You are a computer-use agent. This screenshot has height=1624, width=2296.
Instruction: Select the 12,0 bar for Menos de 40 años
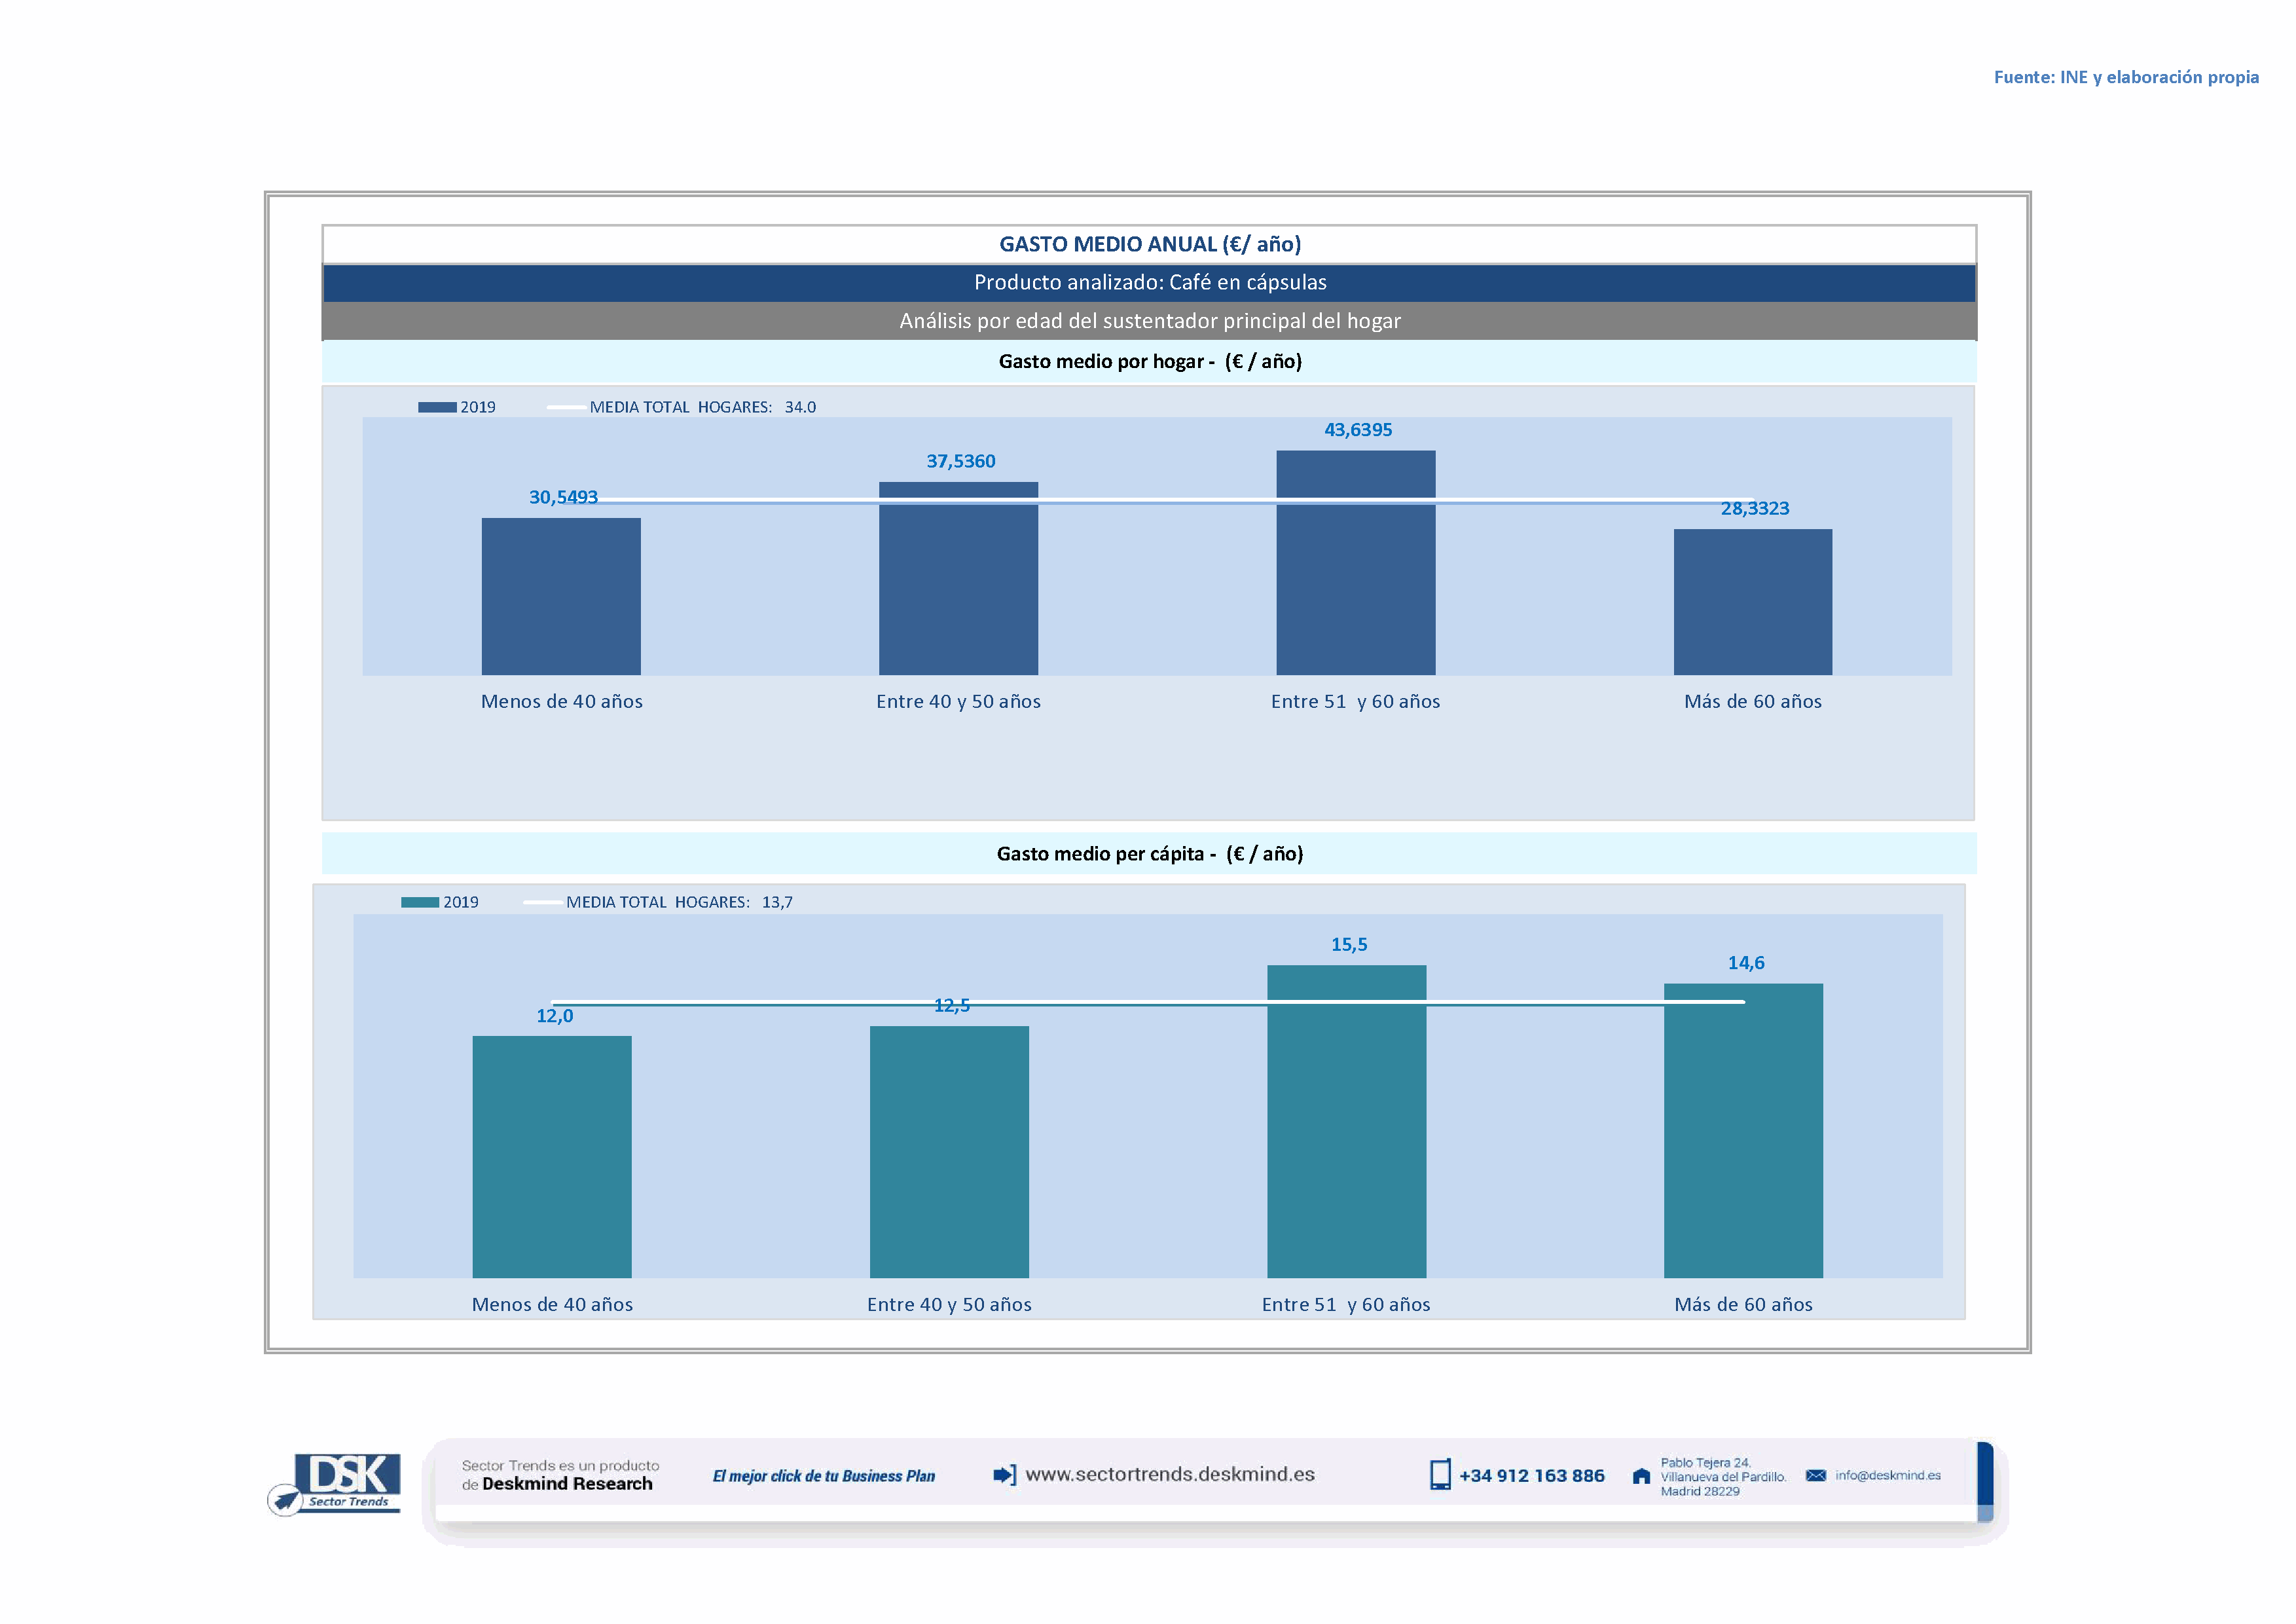tap(552, 1156)
